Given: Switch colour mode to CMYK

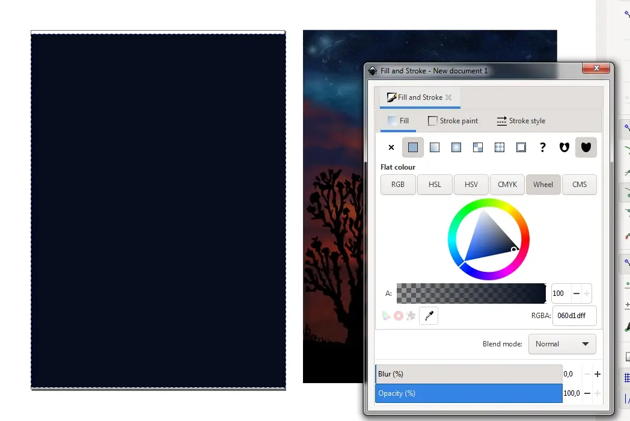Looking at the screenshot, I should point(507,185).
